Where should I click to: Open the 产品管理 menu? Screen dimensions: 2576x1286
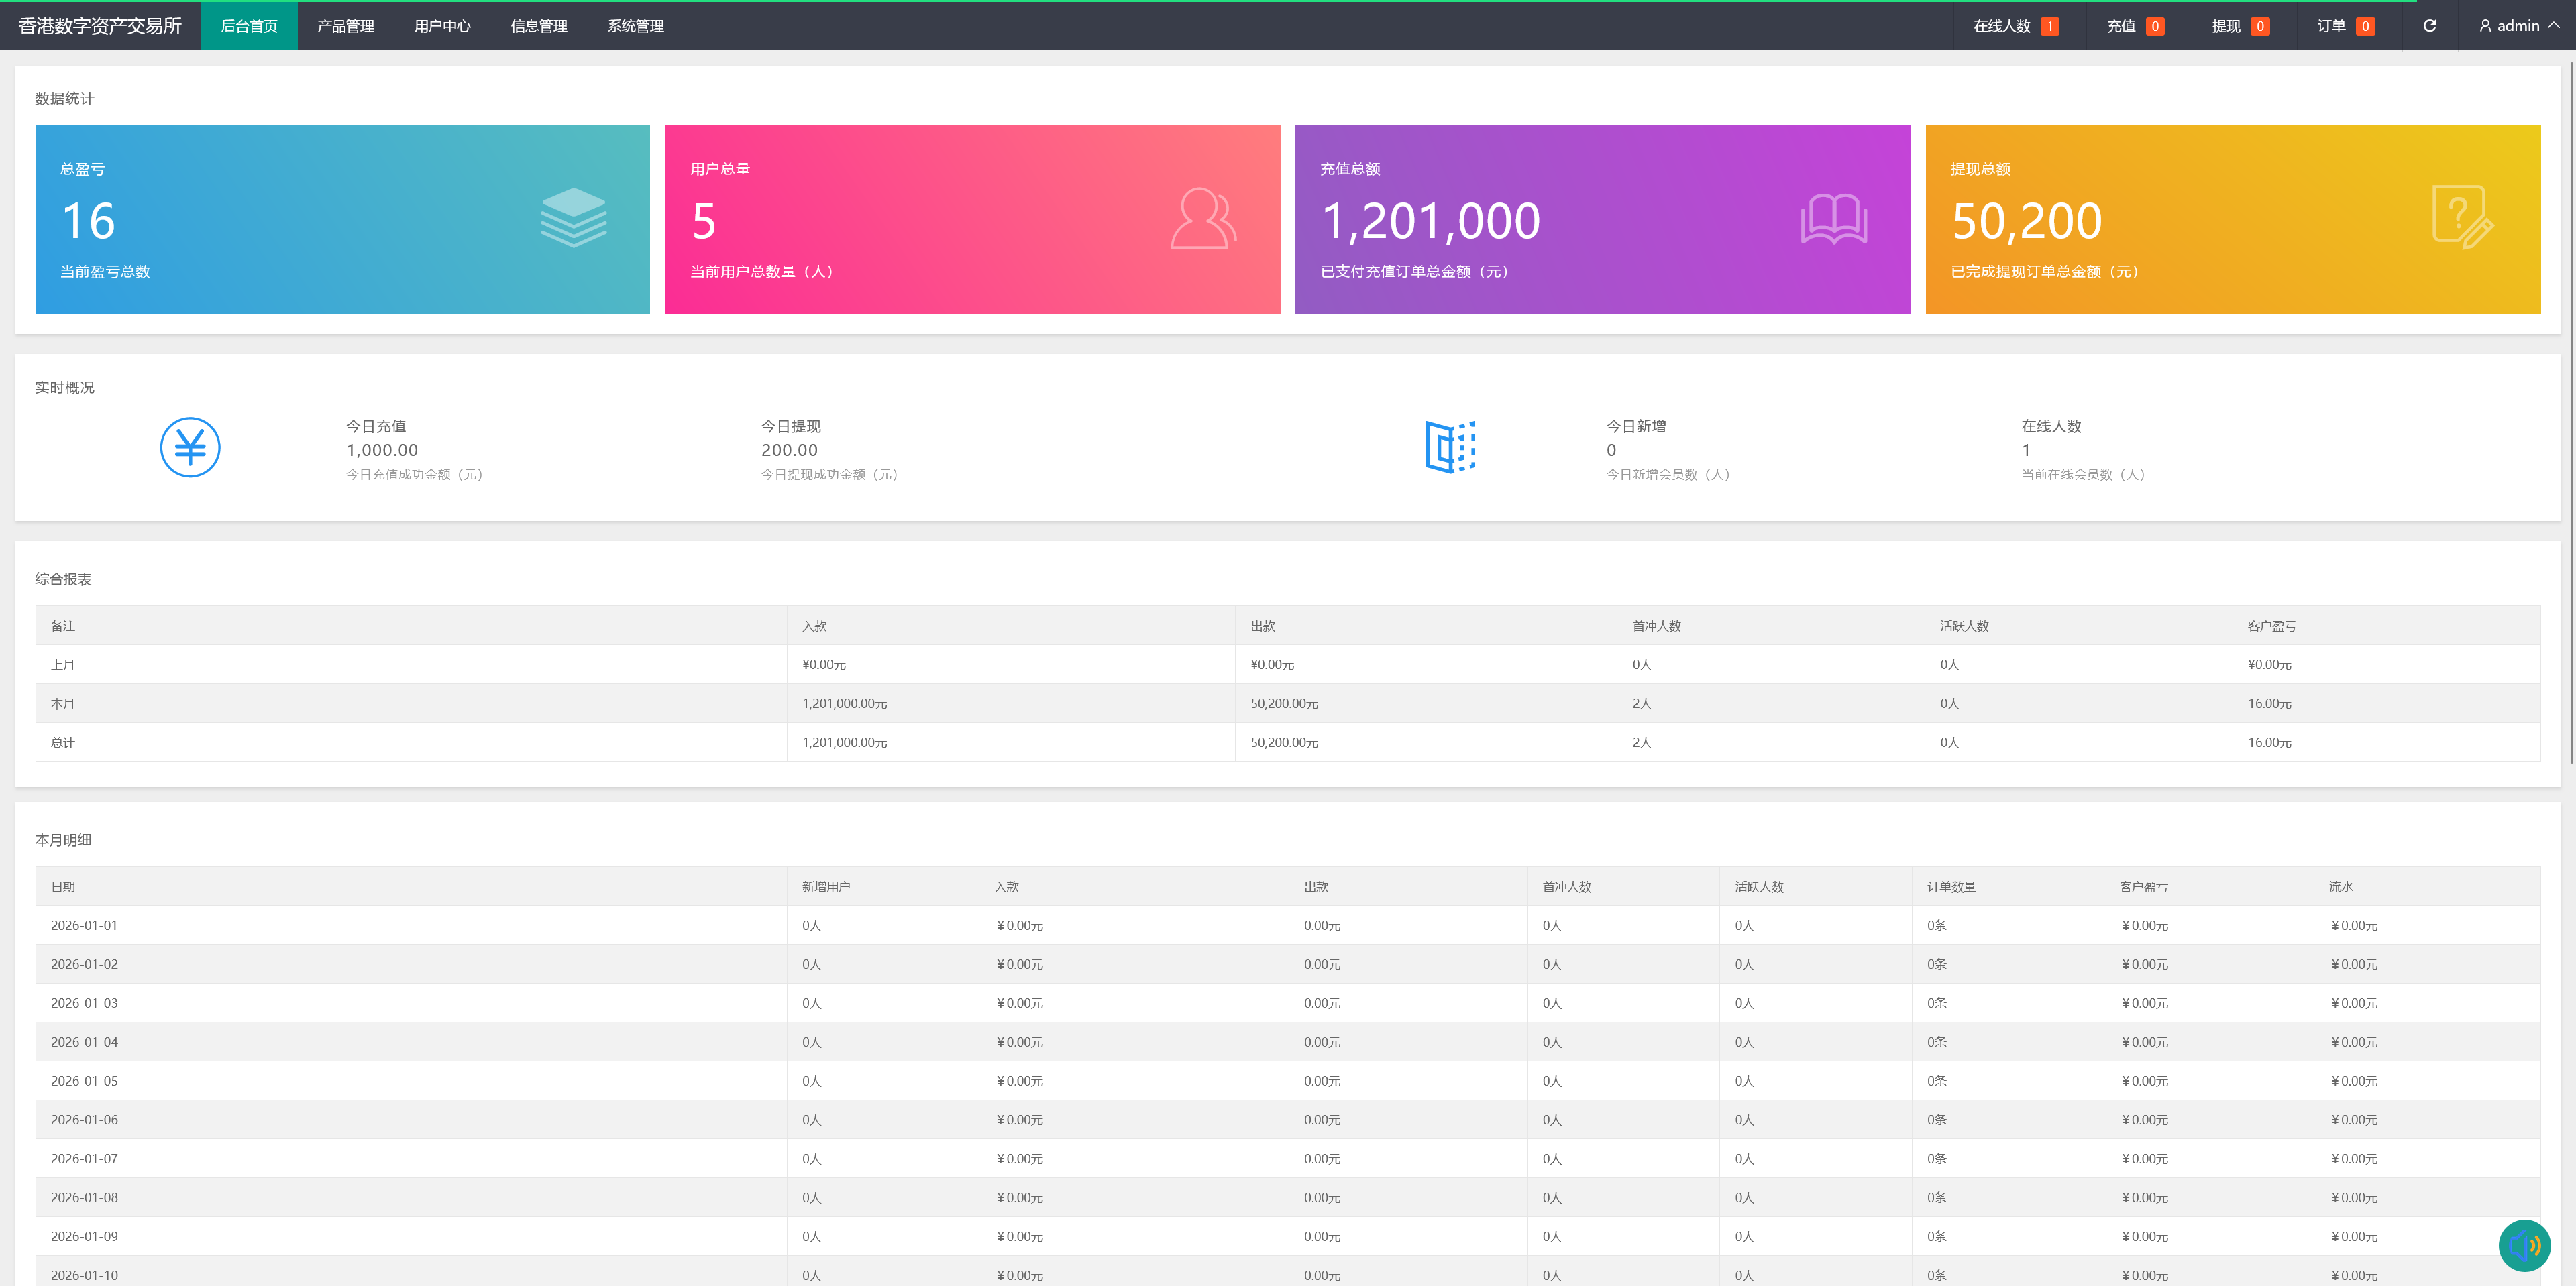[346, 26]
